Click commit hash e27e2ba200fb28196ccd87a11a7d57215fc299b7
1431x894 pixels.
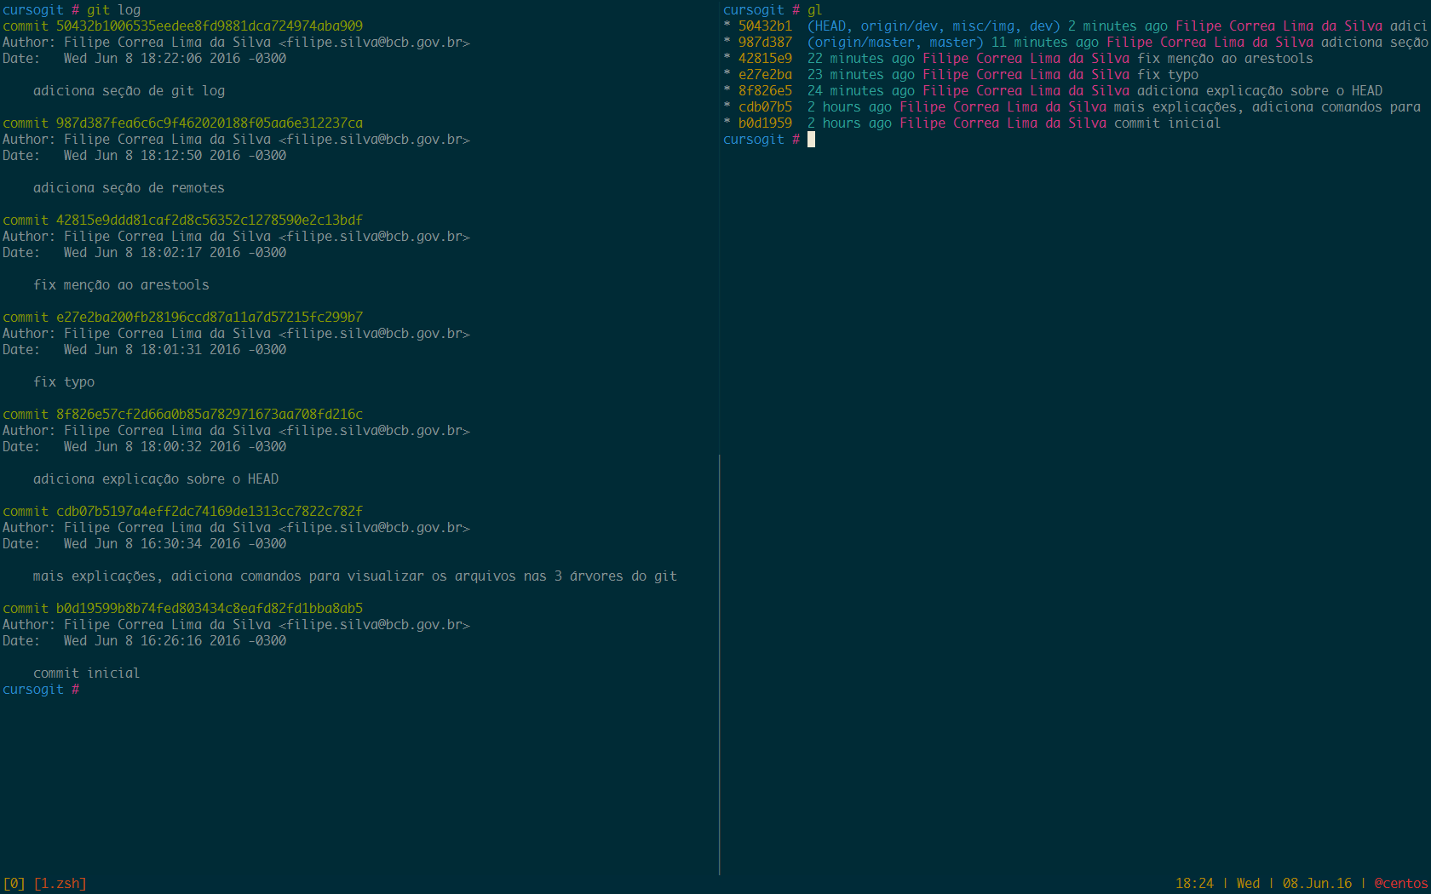click(x=210, y=318)
